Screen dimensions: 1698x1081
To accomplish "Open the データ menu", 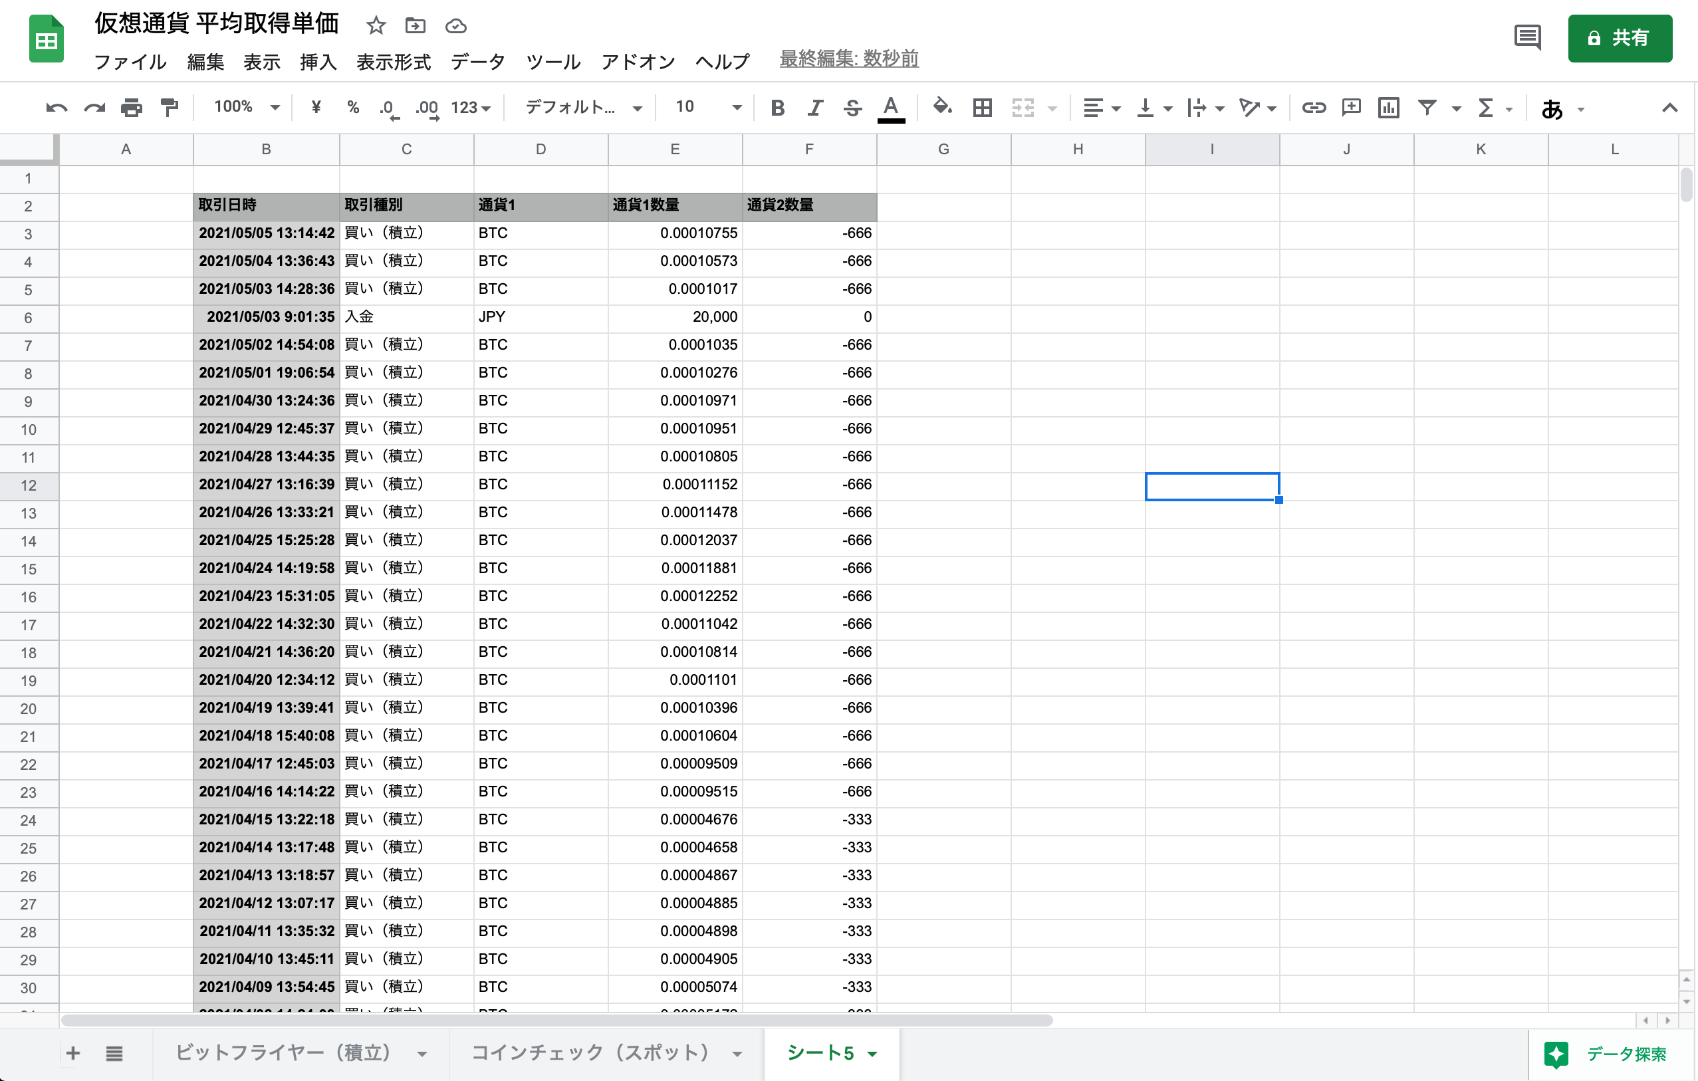I will coord(478,62).
